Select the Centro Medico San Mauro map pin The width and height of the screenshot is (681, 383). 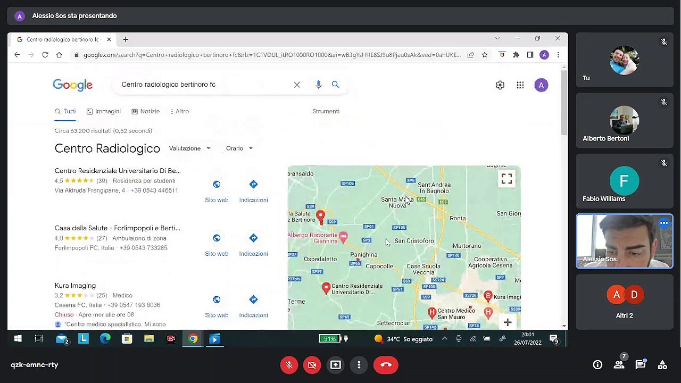click(432, 312)
